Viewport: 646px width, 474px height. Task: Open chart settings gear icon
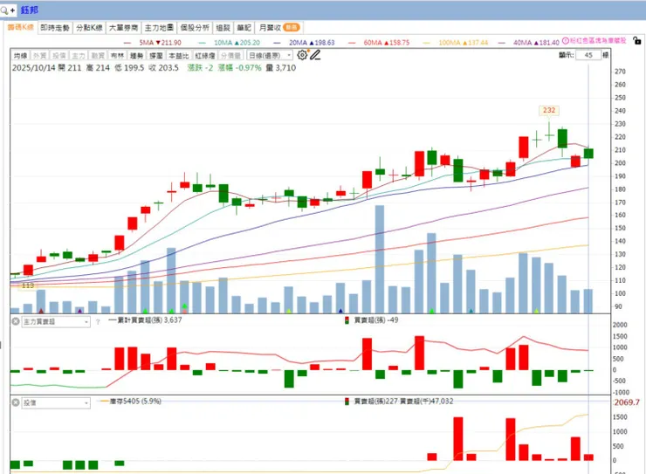click(x=302, y=55)
